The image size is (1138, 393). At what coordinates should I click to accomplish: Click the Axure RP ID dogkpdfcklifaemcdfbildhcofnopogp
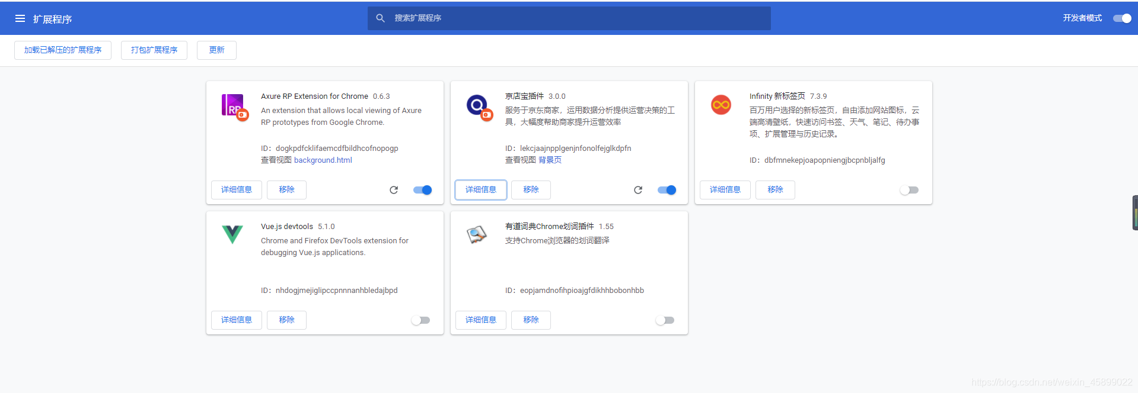coord(337,149)
